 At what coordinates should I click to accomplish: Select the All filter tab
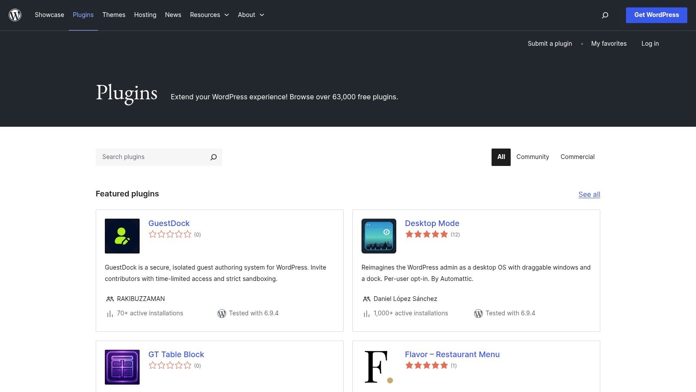(x=501, y=157)
